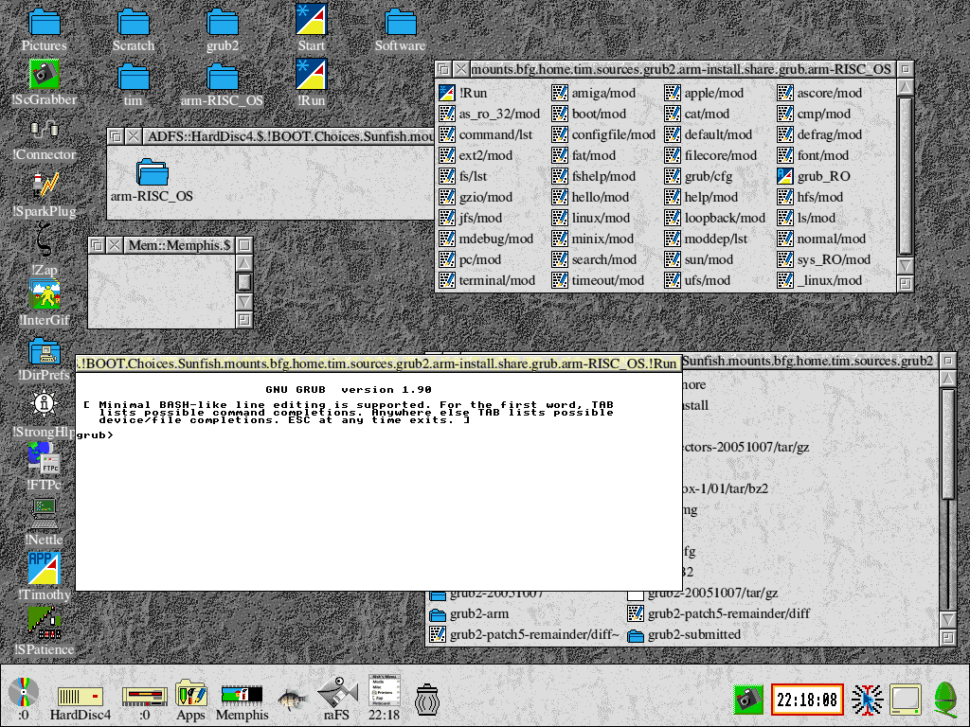Launch the !InterGif application icon
The width and height of the screenshot is (970, 727).
(44, 303)
